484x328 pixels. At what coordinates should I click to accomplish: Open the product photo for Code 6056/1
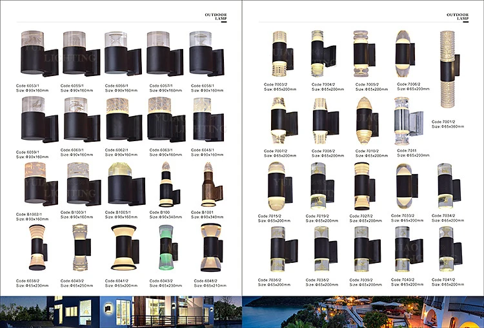[x=123, y=53]
